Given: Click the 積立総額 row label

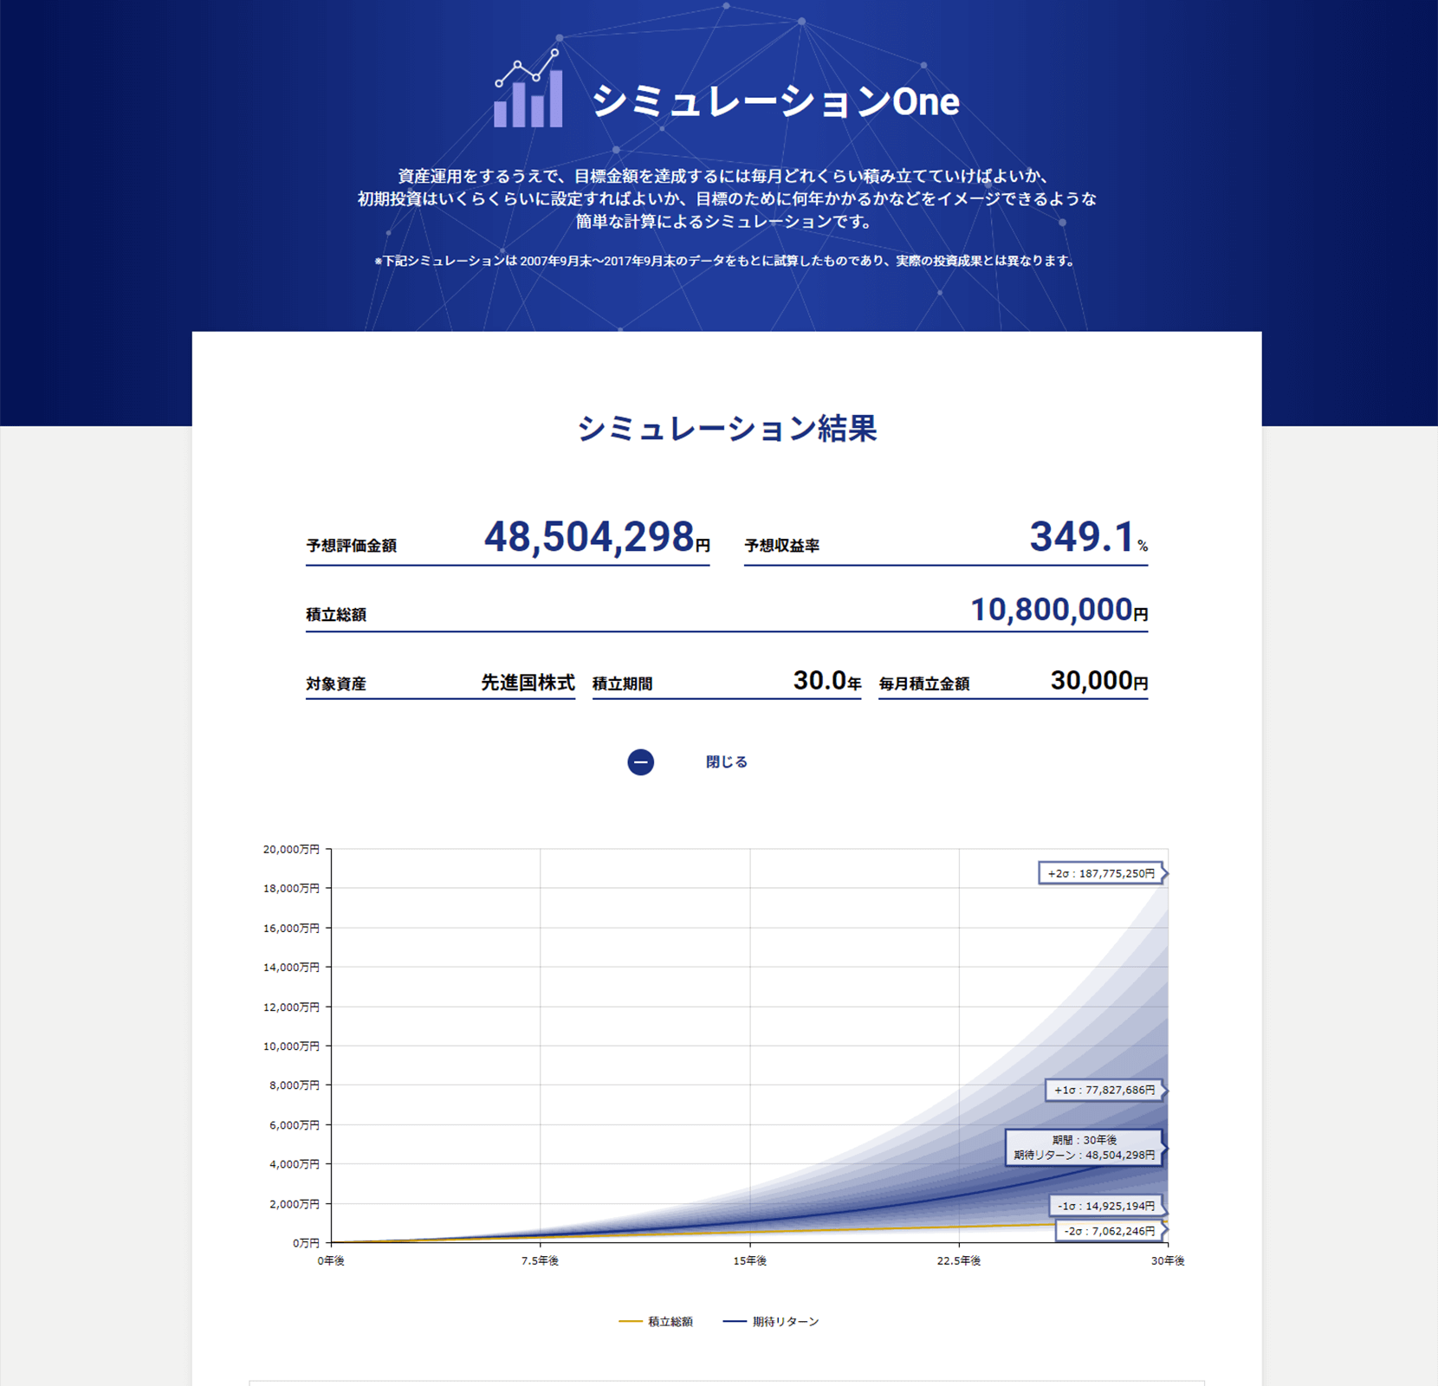Looking at the screenshot, I should click(x=336, y=615).
